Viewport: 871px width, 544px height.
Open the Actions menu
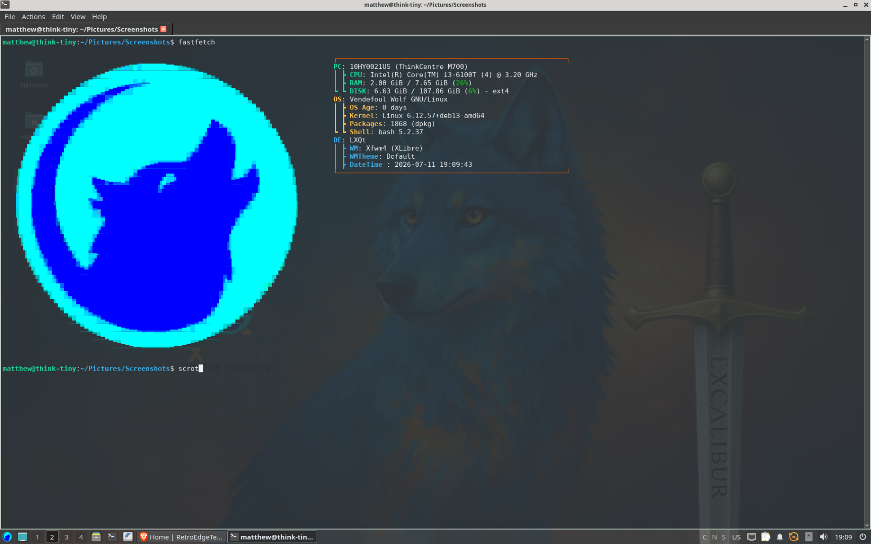click(33, 17)
